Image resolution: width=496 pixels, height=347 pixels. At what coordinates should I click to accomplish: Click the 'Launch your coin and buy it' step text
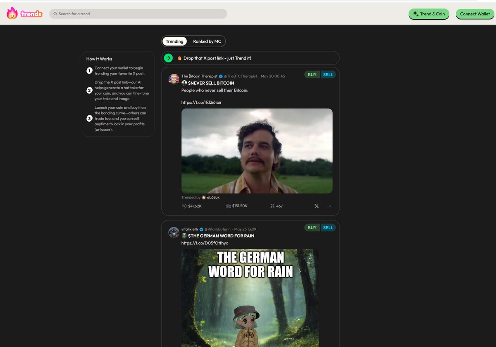coord(120,119)
